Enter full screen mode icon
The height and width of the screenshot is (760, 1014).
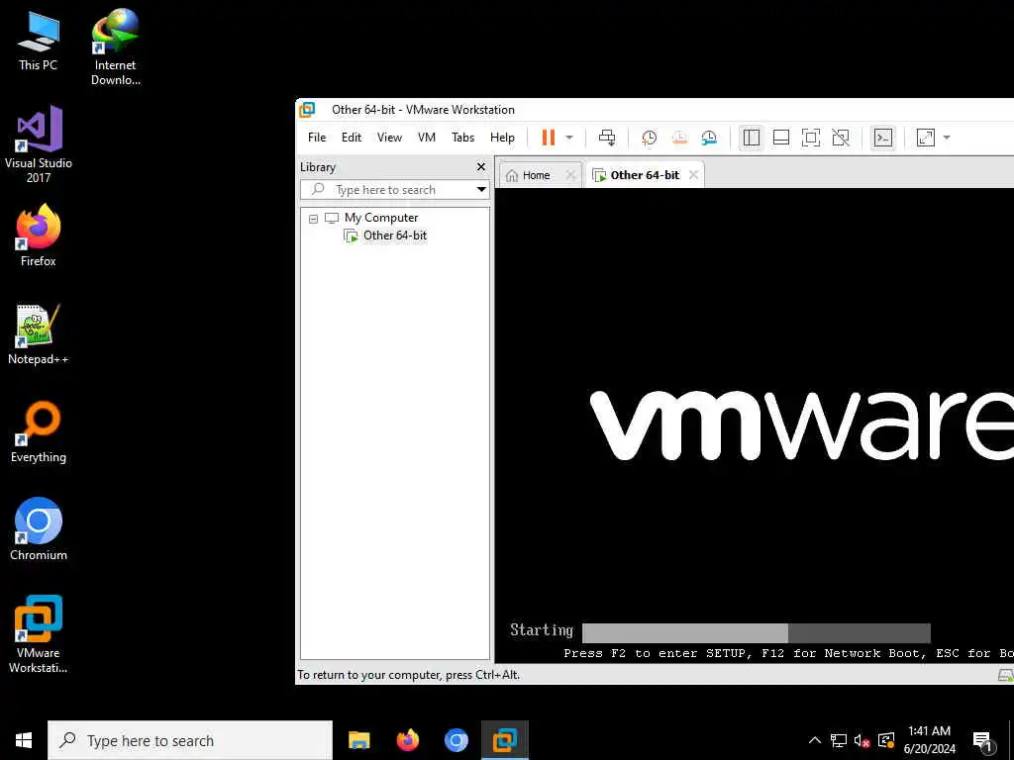pyautogui.click(x=810, y=138)
